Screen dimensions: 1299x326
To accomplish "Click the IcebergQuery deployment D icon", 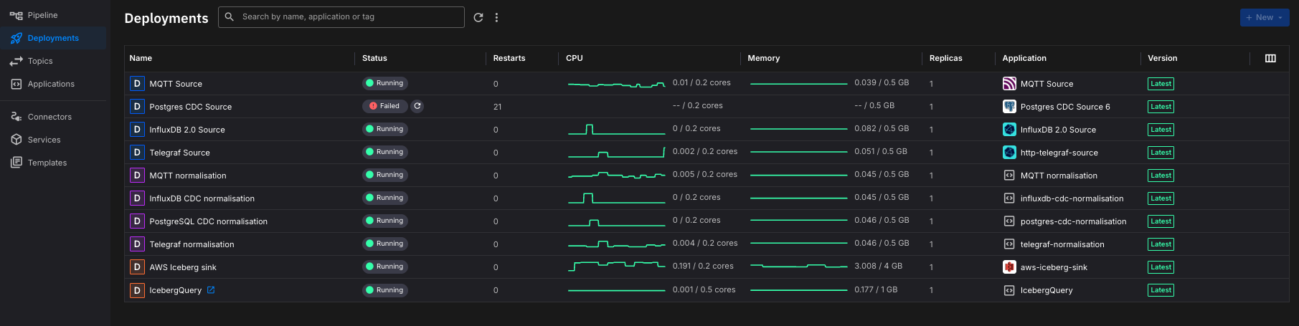I will [x=137, y=290].
